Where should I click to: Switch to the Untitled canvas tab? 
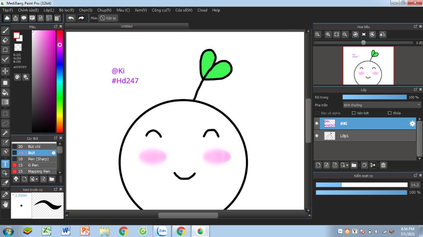tap(126, 26)
